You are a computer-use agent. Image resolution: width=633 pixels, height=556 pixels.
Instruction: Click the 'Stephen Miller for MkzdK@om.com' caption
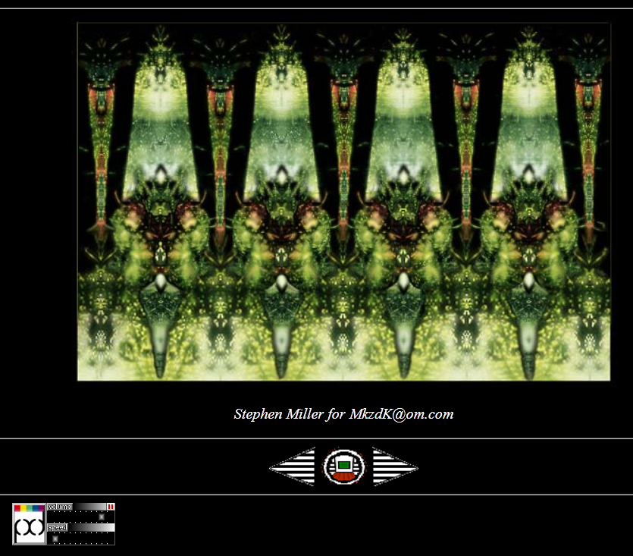point(343,414)
